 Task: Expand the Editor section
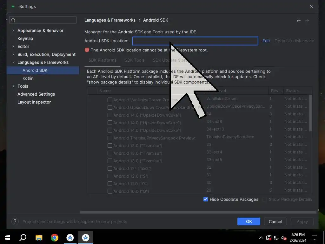pos(13,46)
